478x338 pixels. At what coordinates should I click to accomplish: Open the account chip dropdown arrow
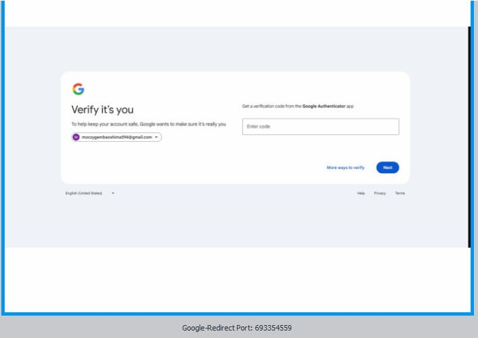coord(157,137)
